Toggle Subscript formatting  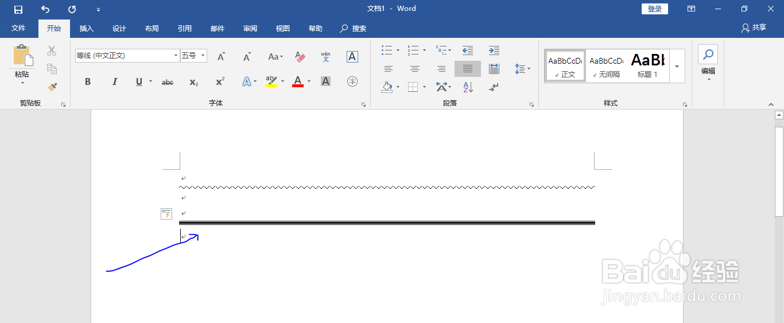pos(194,82)
